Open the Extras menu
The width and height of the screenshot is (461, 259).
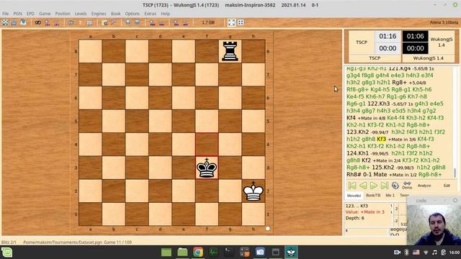point(151,14)
